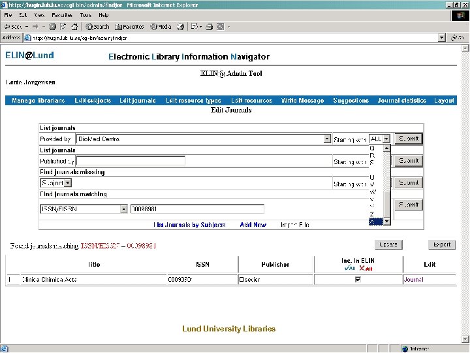This screenshot has width=470, height=353.
Task: Open the Favorites toolbar button
Action: coord(129,27)
